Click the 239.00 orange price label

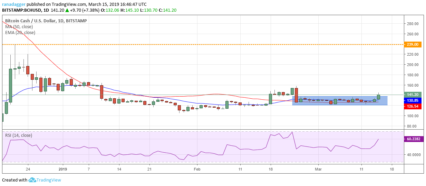(412, 44)
